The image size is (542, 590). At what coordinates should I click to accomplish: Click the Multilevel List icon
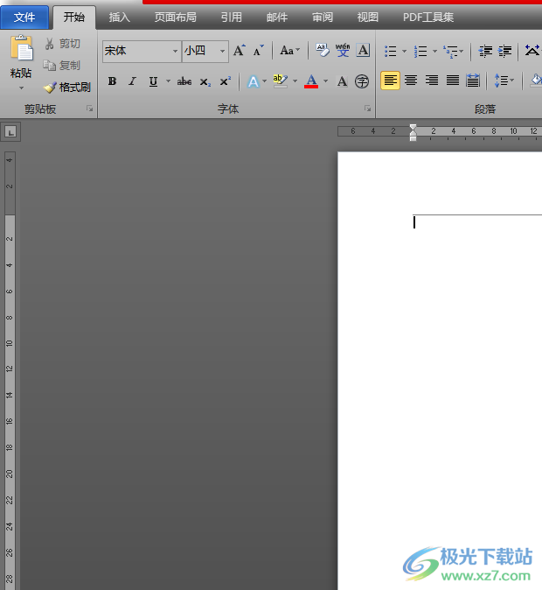coord(450,51)
